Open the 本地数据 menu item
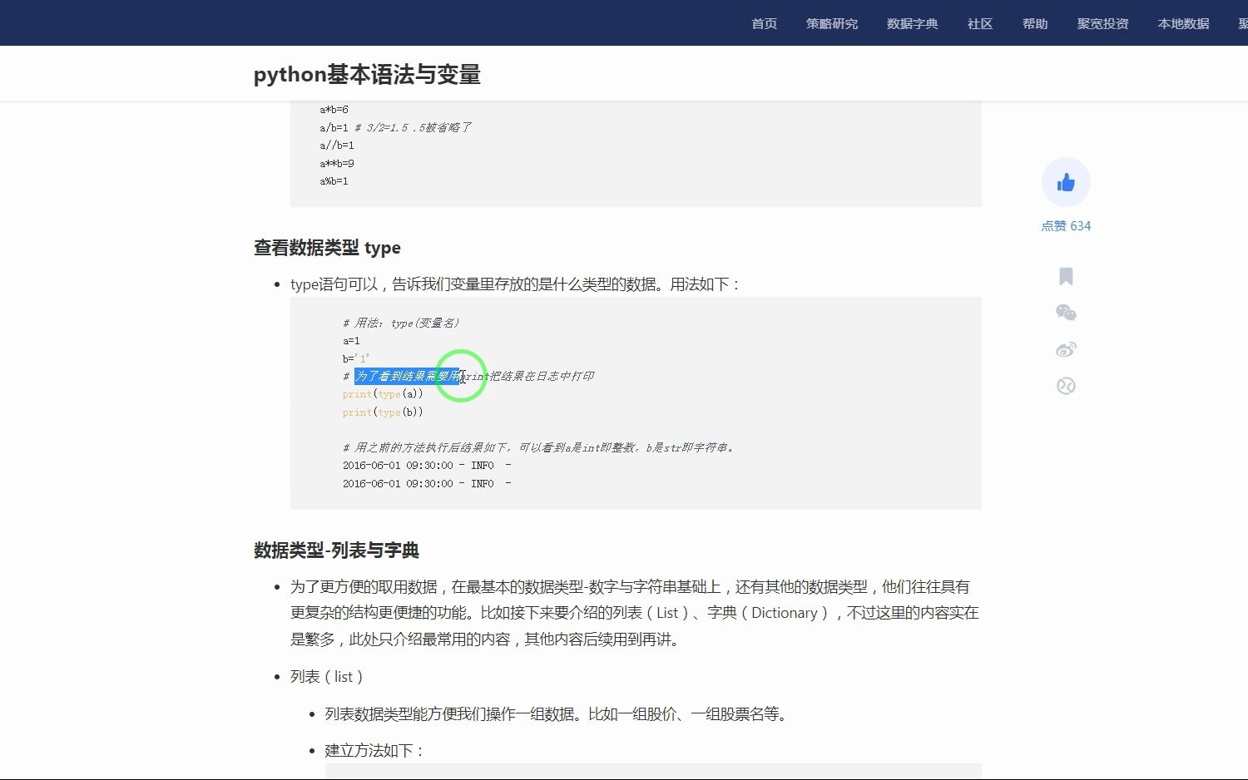The height and width of the screenshot is (780, 1248). pos(1184,23)
